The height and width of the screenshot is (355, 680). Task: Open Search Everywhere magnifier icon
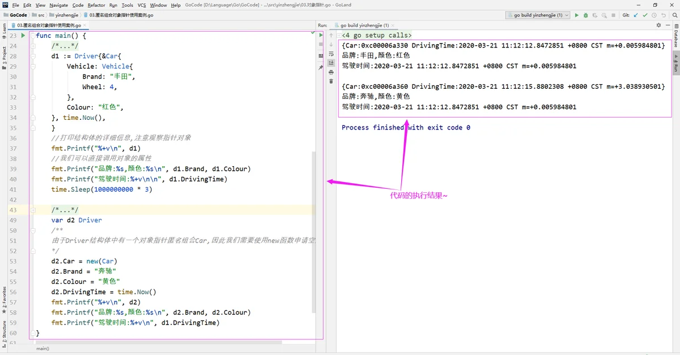click(674, 15)
